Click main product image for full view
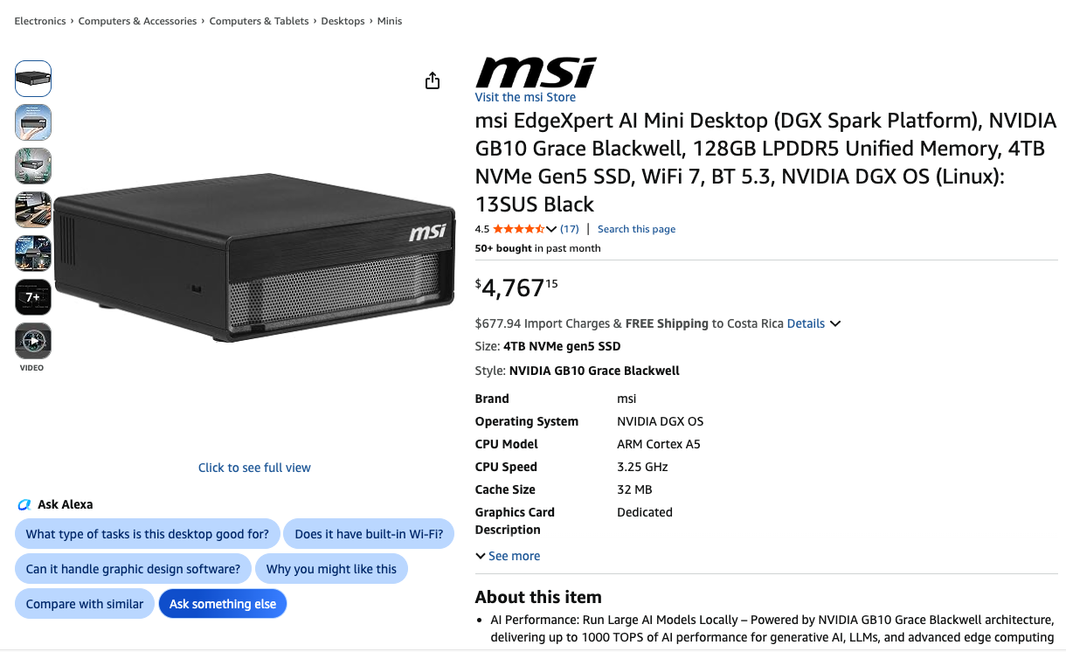1066x652 pixels. tap(254, 262)
